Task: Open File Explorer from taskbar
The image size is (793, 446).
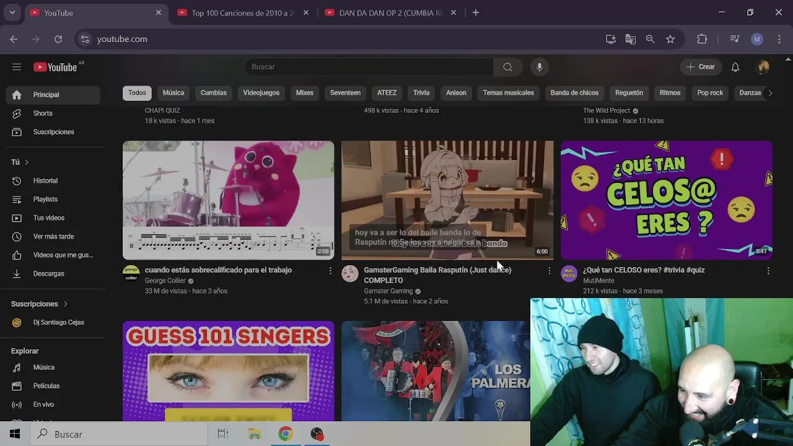Action: 255,434
